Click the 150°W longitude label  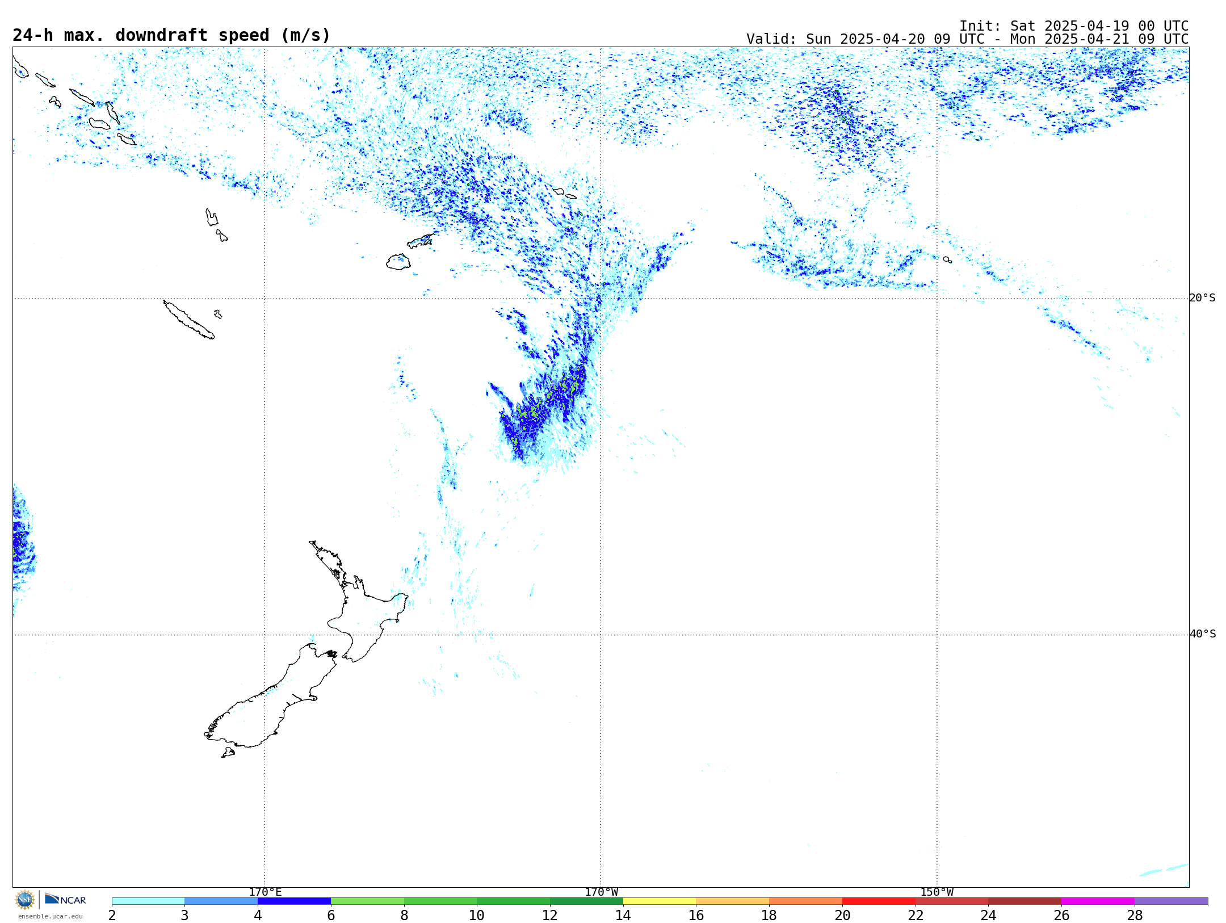tap(937, 892)
